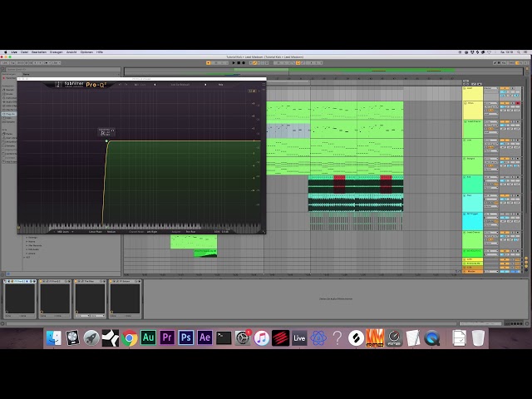Toggle first device activator in device chain
532x399 pixels.
coord(6,281)
